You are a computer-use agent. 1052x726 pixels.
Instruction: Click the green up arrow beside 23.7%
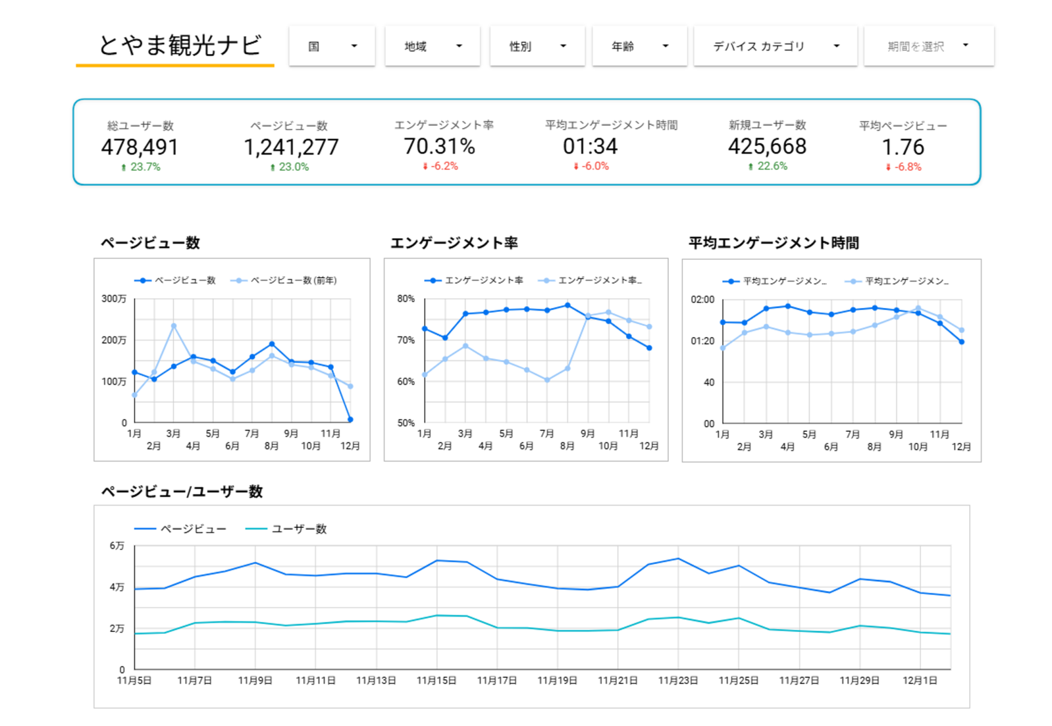pyautogui.click(x=123, y=167)
